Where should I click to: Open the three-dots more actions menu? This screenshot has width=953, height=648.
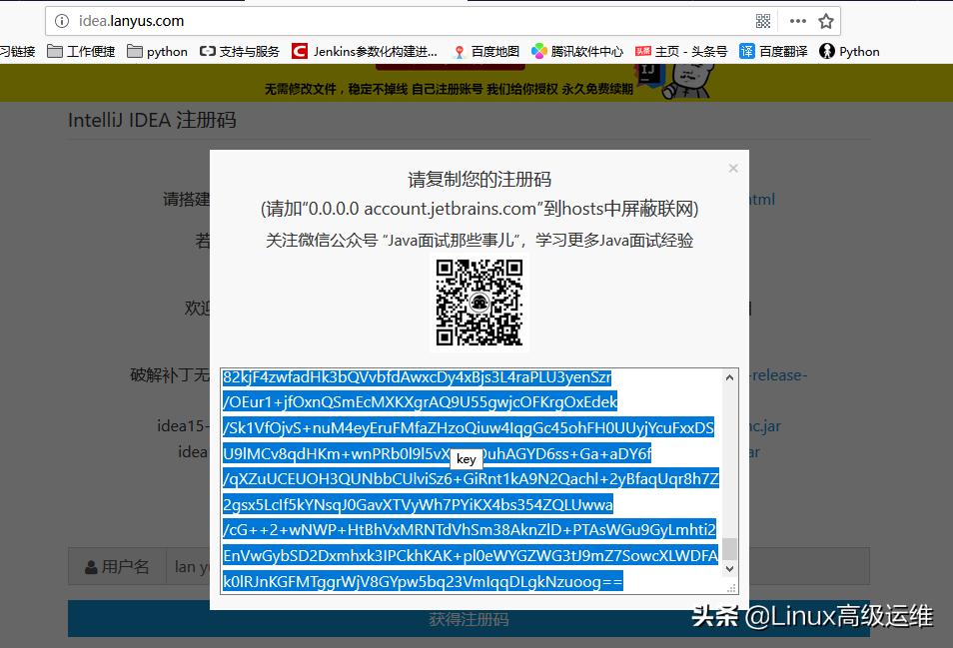(x=797, y=20)
